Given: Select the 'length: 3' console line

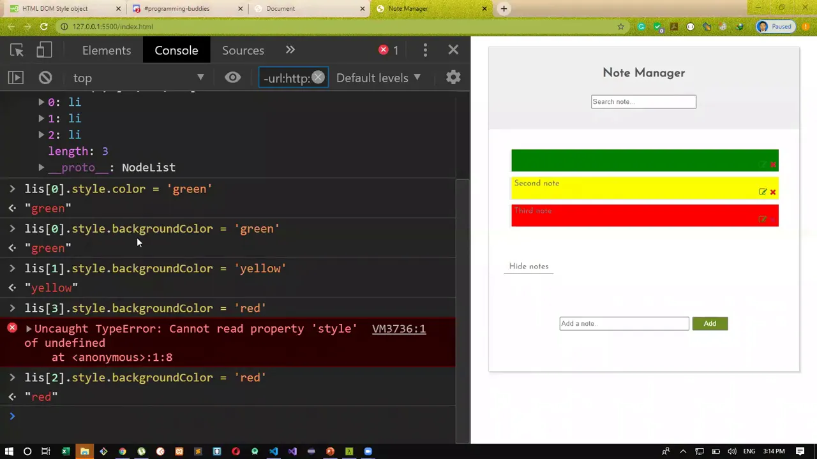Looking at the screenshot, I should [x=78, y=151].
